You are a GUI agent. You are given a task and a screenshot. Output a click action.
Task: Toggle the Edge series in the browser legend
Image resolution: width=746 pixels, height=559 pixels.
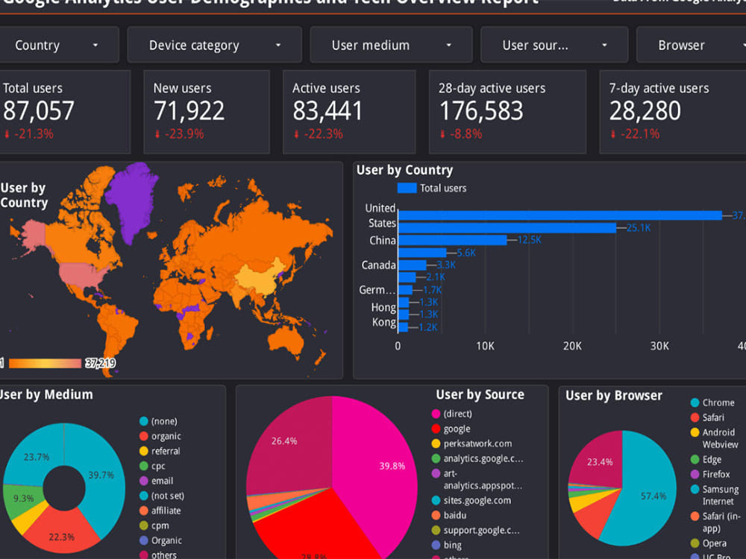(x=694, y=459)
